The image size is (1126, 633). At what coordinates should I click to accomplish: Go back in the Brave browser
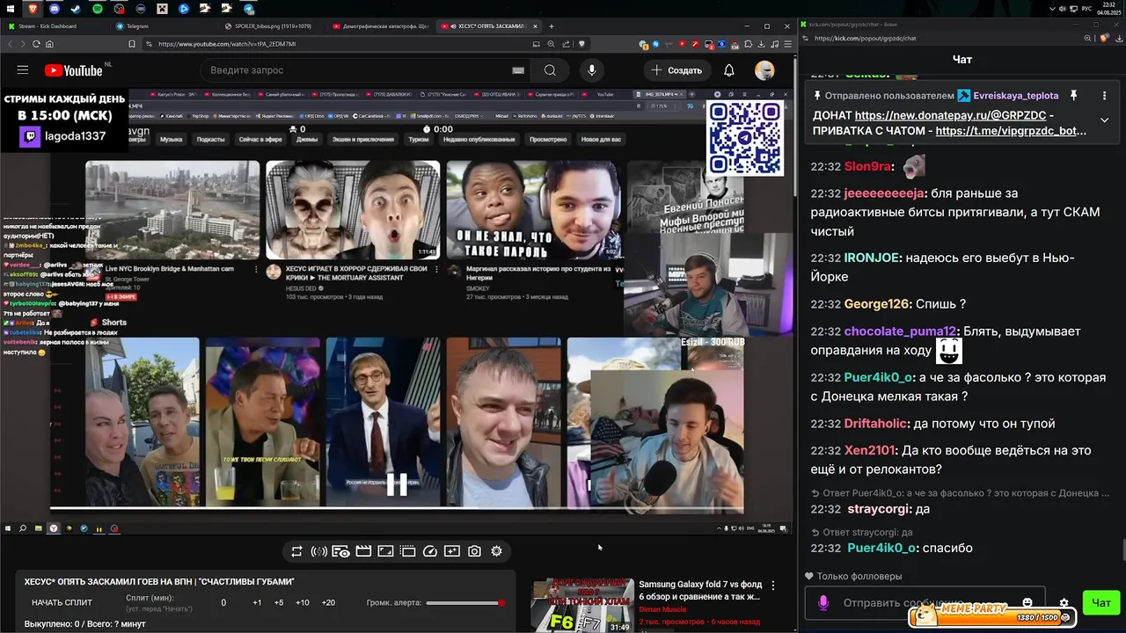12,43
